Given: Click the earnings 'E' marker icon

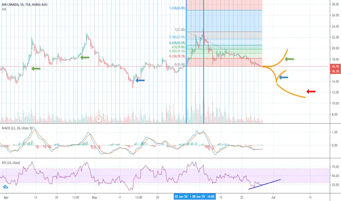Looking at the screenshot, I should [99, 119].
